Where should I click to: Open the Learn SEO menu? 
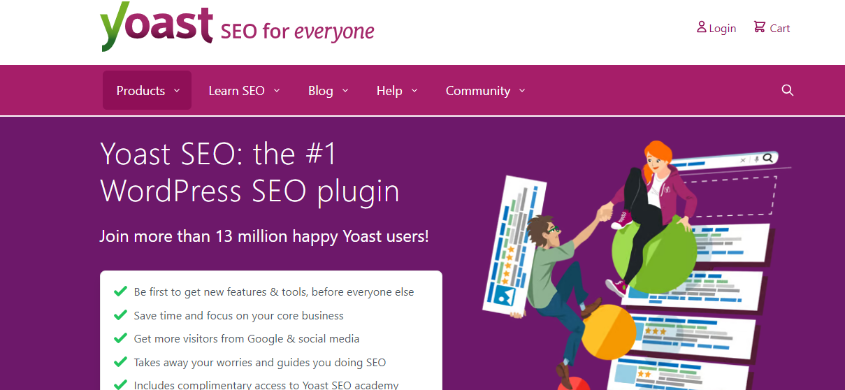[x=244, y=90]
